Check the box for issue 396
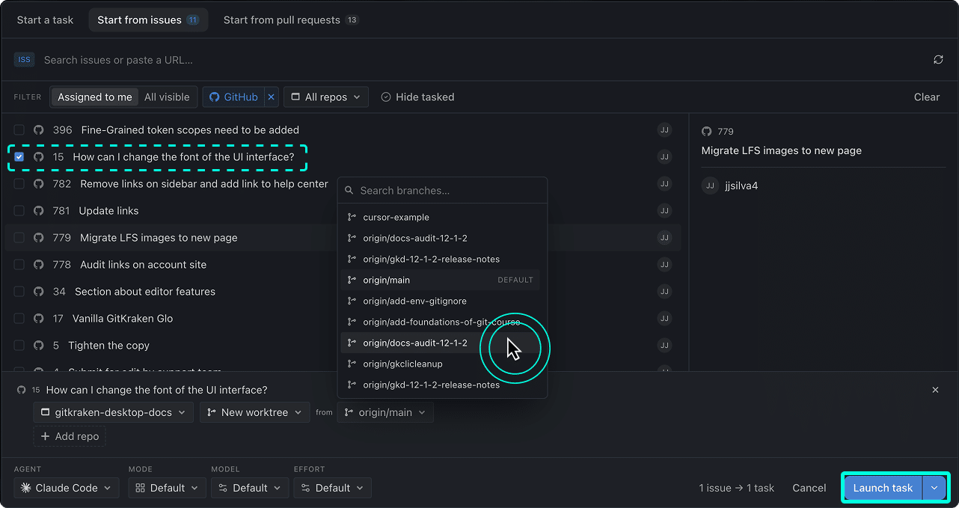959x508 pixels. coord(19,130)
